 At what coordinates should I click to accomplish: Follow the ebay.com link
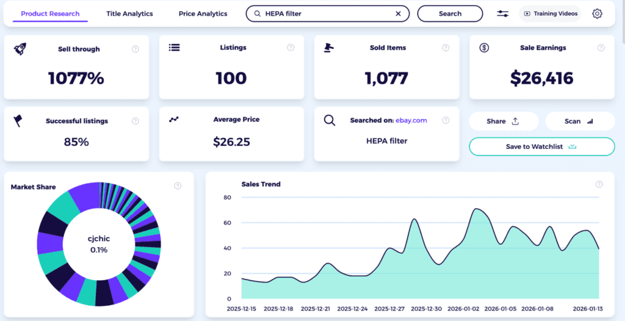(x=412, y=120)
